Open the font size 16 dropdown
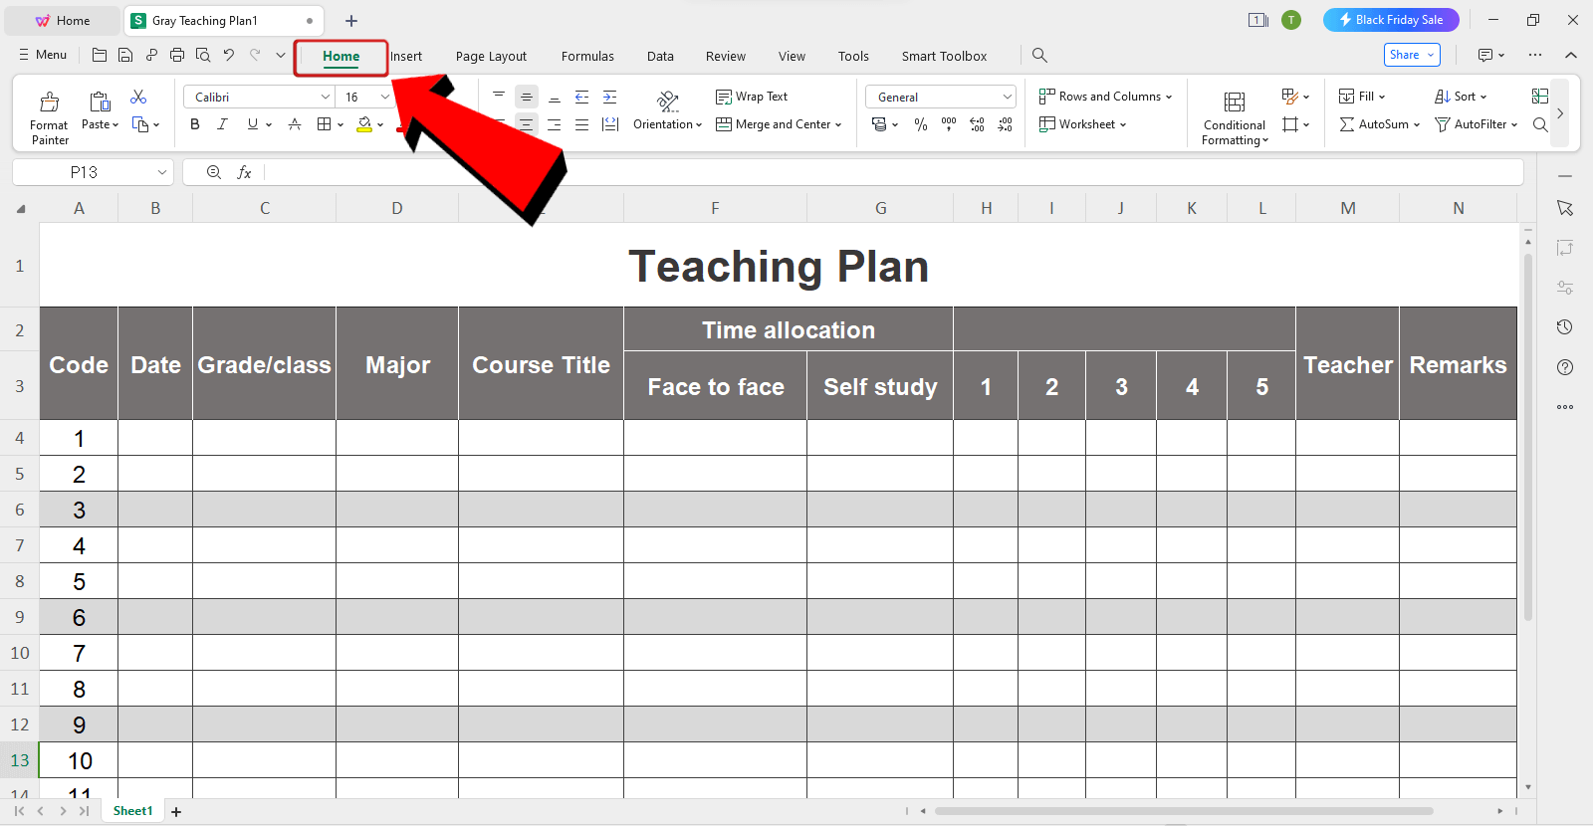This screenshot has width=1593, height=826. point(385,97)
